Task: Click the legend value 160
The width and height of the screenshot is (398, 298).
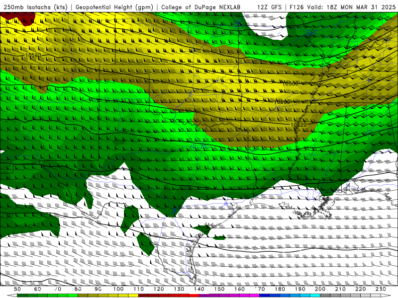Action: coord(239,289)
